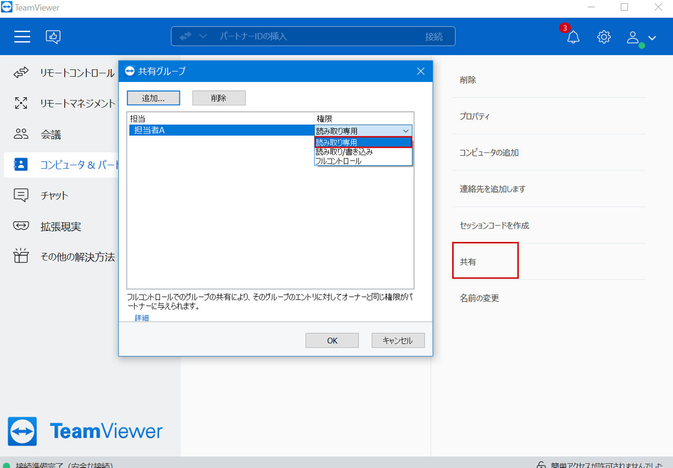Click 名前の変更 in the right panel
Image resolution: width=673 pixels, height=468 pixels.
(x=480, y=298)
